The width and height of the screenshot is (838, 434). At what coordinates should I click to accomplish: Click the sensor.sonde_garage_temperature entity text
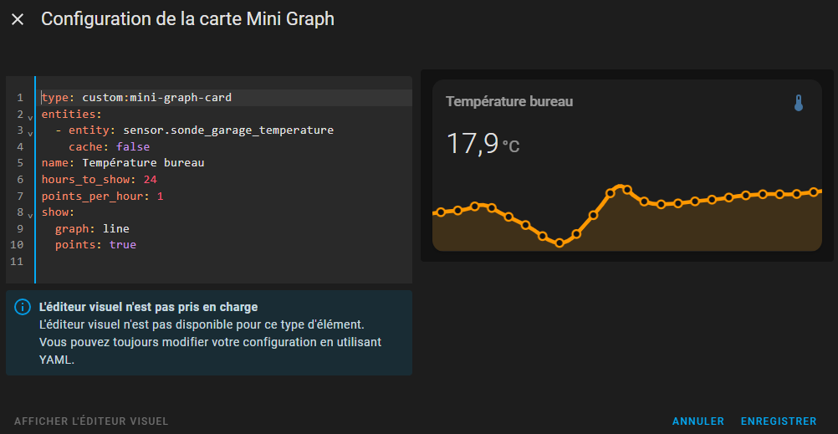point(227,130)
